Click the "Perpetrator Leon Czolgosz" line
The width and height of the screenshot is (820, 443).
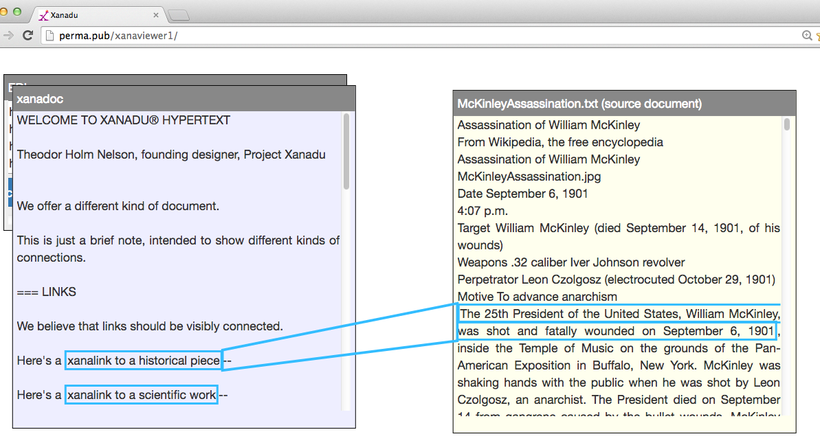(617, 280)
